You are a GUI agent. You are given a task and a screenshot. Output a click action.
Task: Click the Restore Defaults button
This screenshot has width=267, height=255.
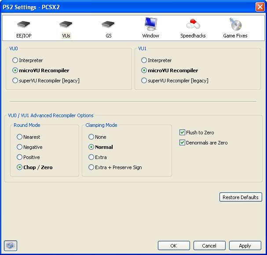click(241, 197)
